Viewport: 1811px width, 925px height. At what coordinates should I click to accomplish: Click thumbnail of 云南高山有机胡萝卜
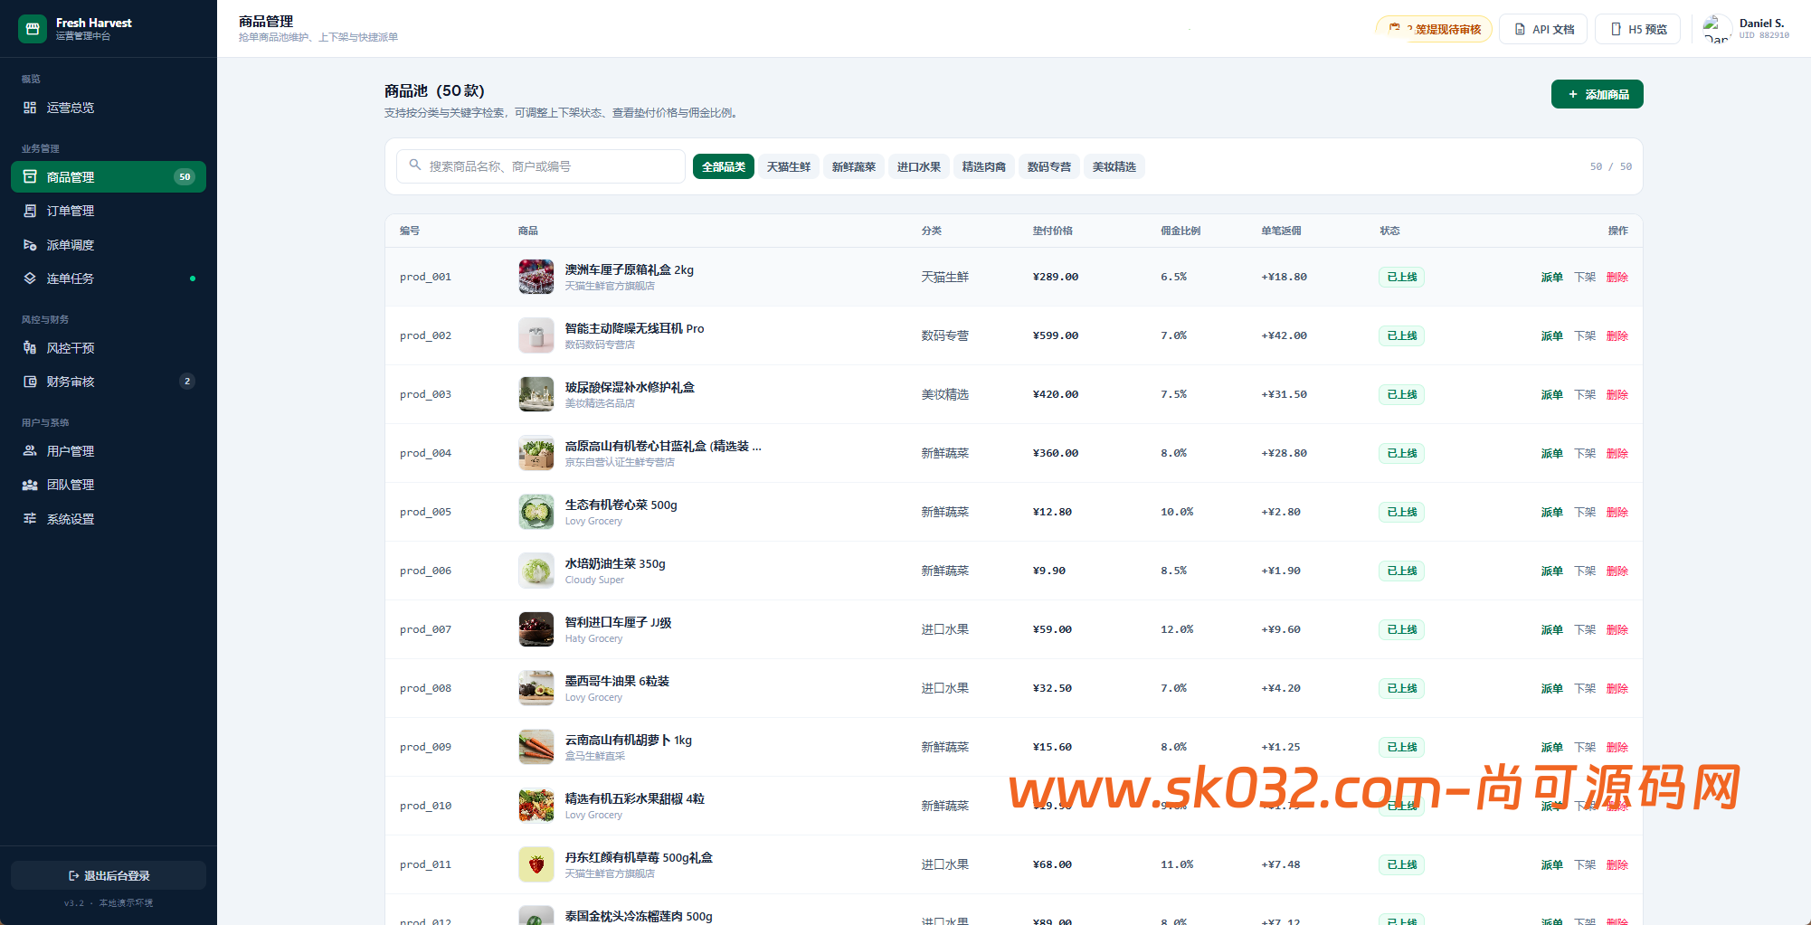tap(536, 747)
